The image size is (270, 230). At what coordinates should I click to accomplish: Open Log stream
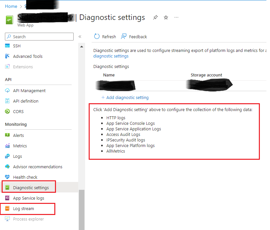click(24, 209)
